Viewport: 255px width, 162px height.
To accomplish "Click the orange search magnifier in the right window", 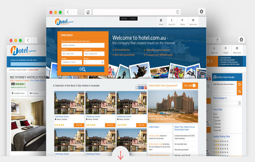I will [239, 92].
